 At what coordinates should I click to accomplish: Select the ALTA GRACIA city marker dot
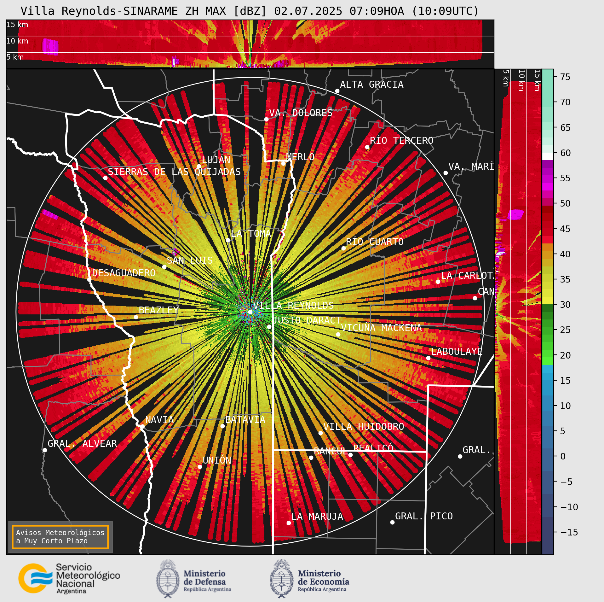(x=337, y=91)
